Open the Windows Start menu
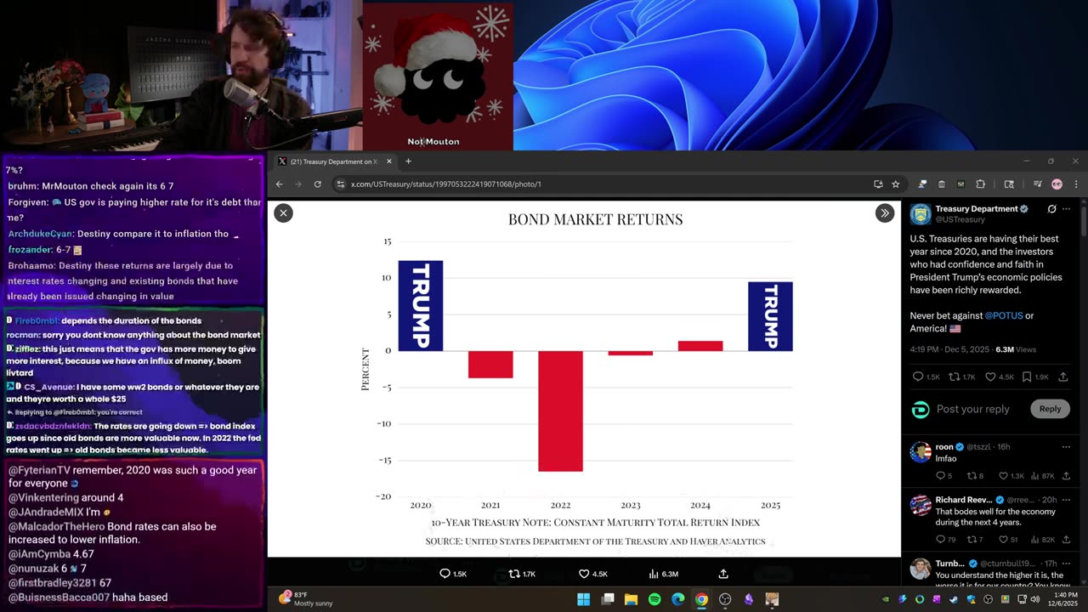 point(583,599)
